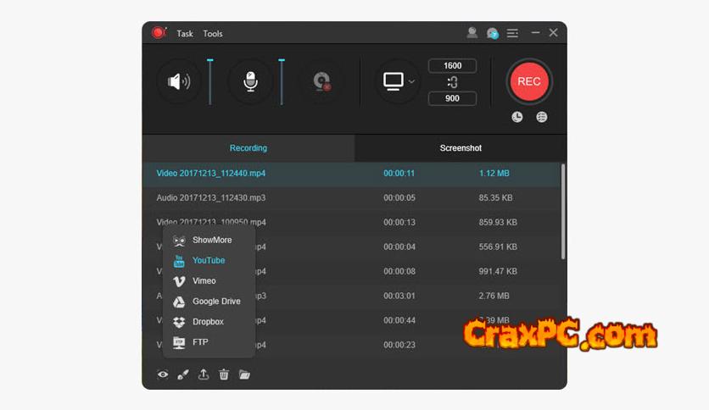Switch to the Recording tab
This screenshot has width=709, height=410.
click(248, 147)
